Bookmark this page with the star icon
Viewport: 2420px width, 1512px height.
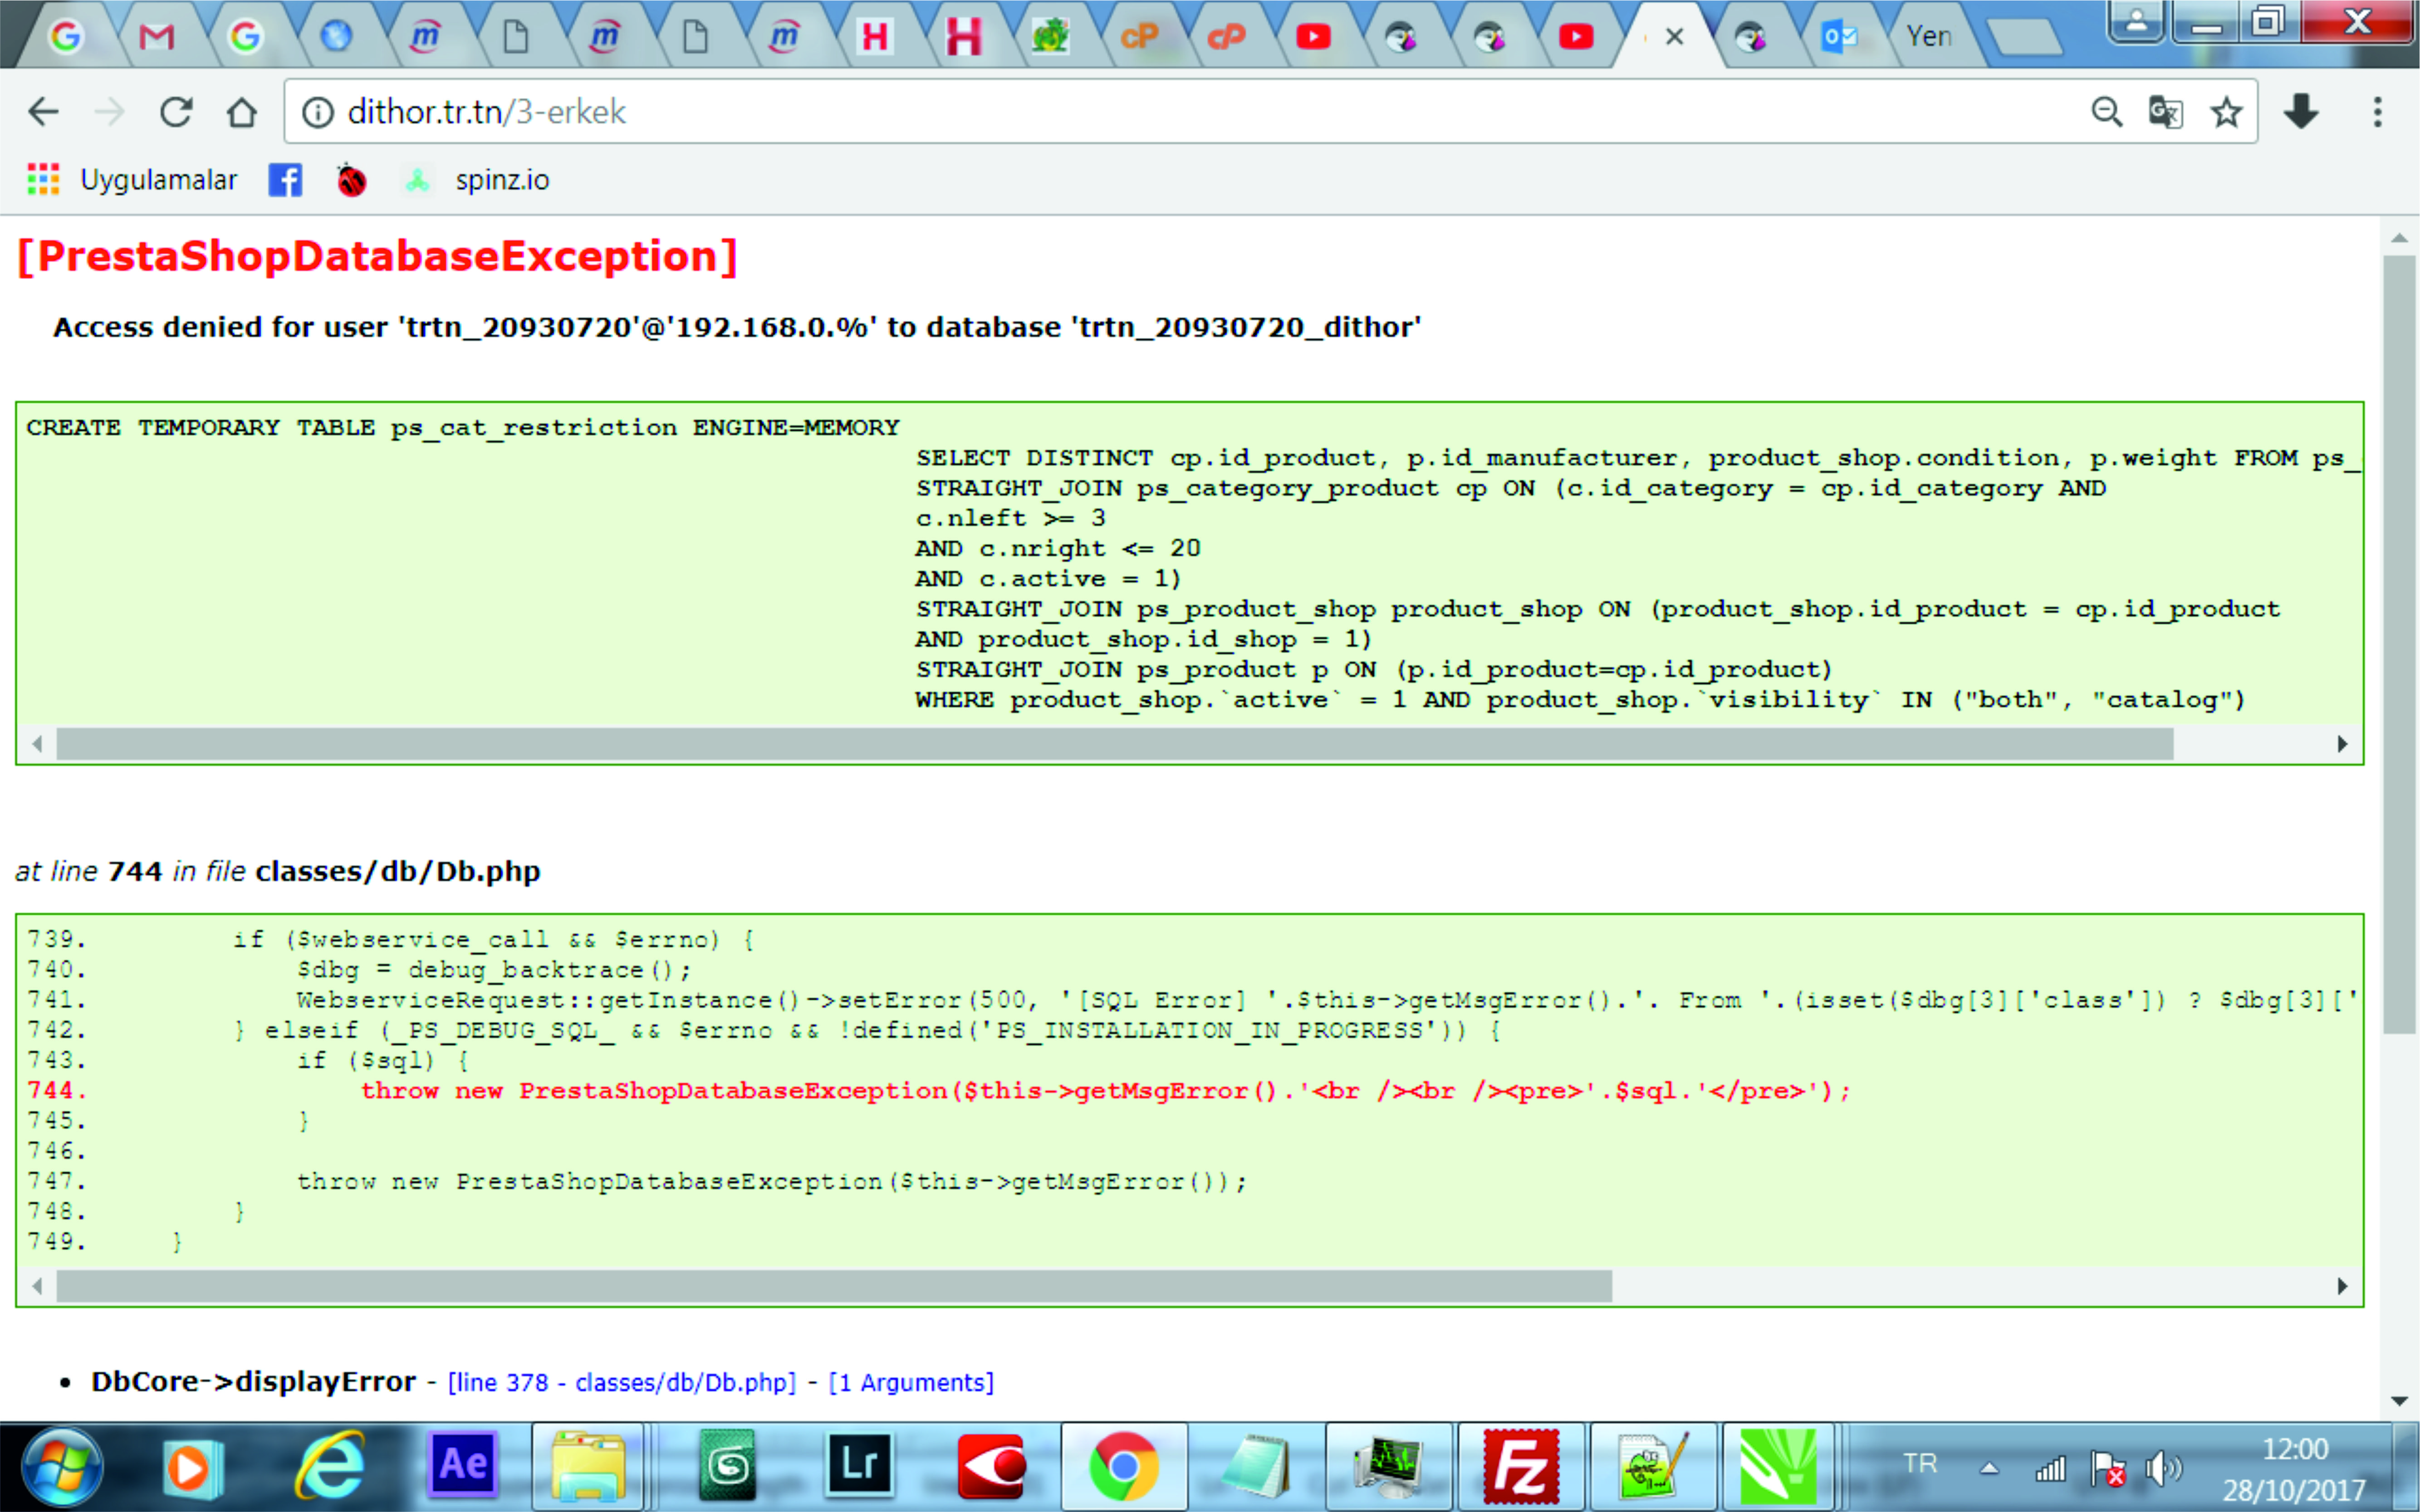tap(2226, 112)
